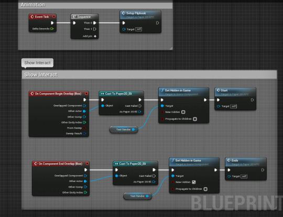The height and width of the screenshot is (217, 283).
Task: Enable New Hidden on the Set Hidden node before Start
Action: point(183,112)
